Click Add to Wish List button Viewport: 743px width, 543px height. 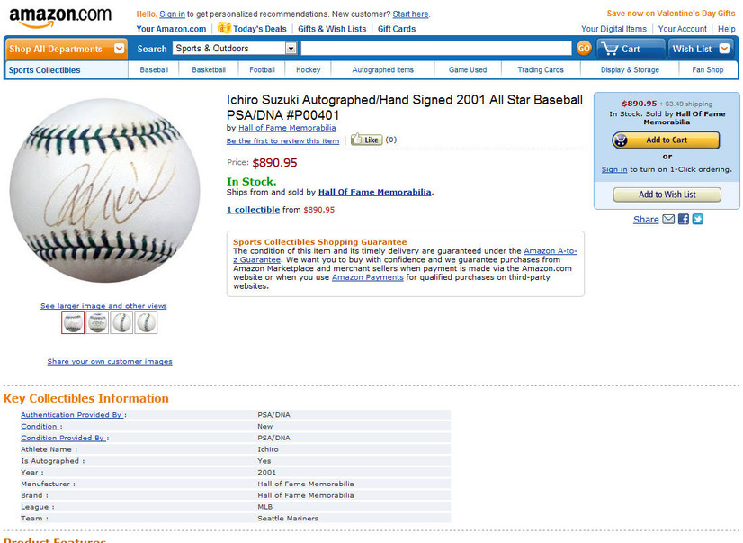667,195
